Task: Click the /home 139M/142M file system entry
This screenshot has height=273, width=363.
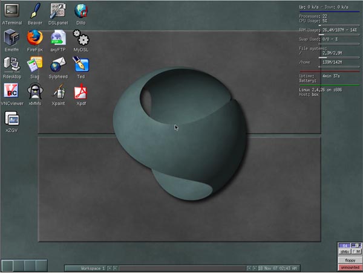Action: coord(321,62)
